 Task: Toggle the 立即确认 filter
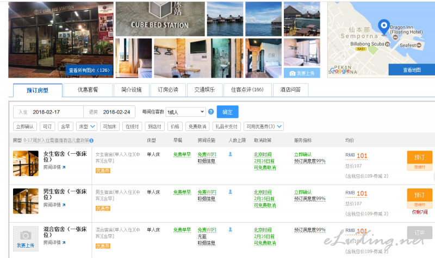[x=25, y=127]
